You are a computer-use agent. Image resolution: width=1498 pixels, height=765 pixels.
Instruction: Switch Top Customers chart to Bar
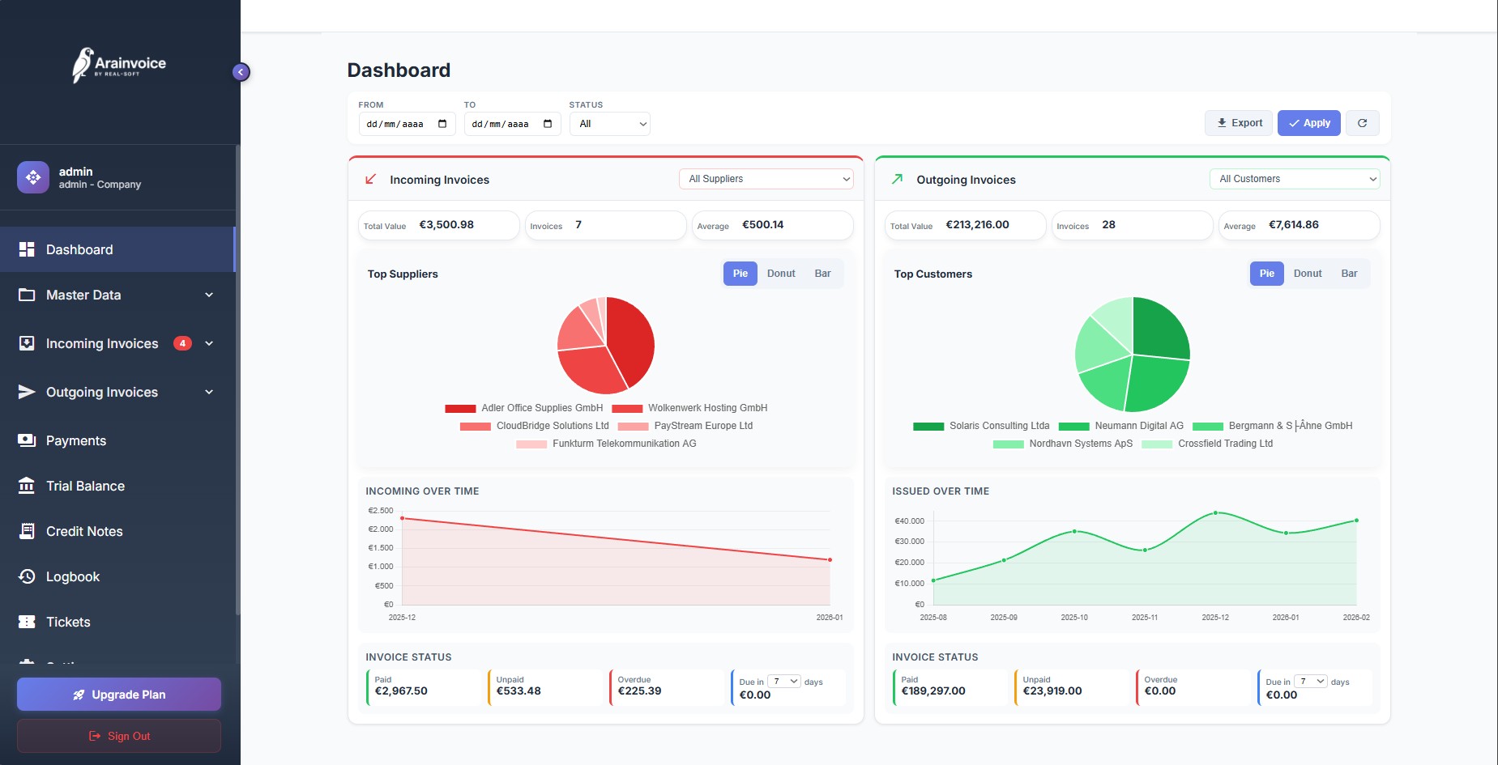[x=1348, y=274]
